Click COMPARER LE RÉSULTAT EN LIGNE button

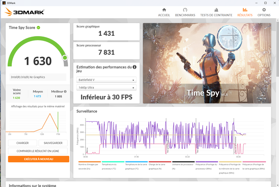(38, 151)
